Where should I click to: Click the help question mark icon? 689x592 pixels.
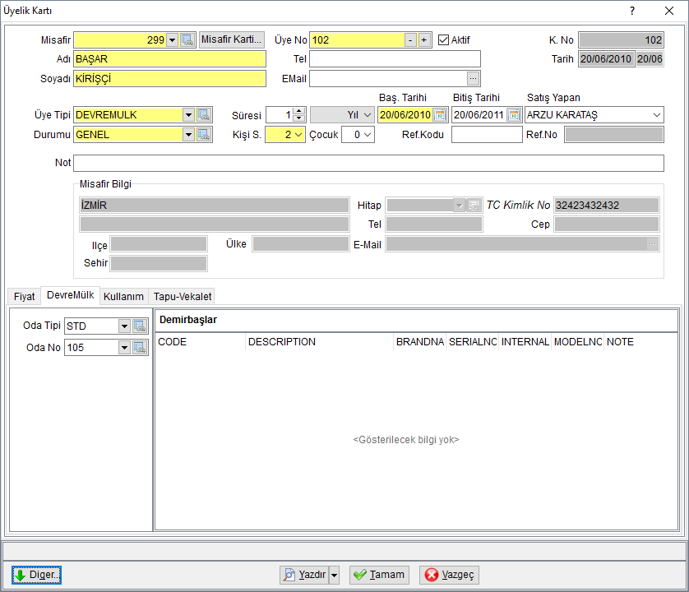pyautogui.click(x=632, y=11)
